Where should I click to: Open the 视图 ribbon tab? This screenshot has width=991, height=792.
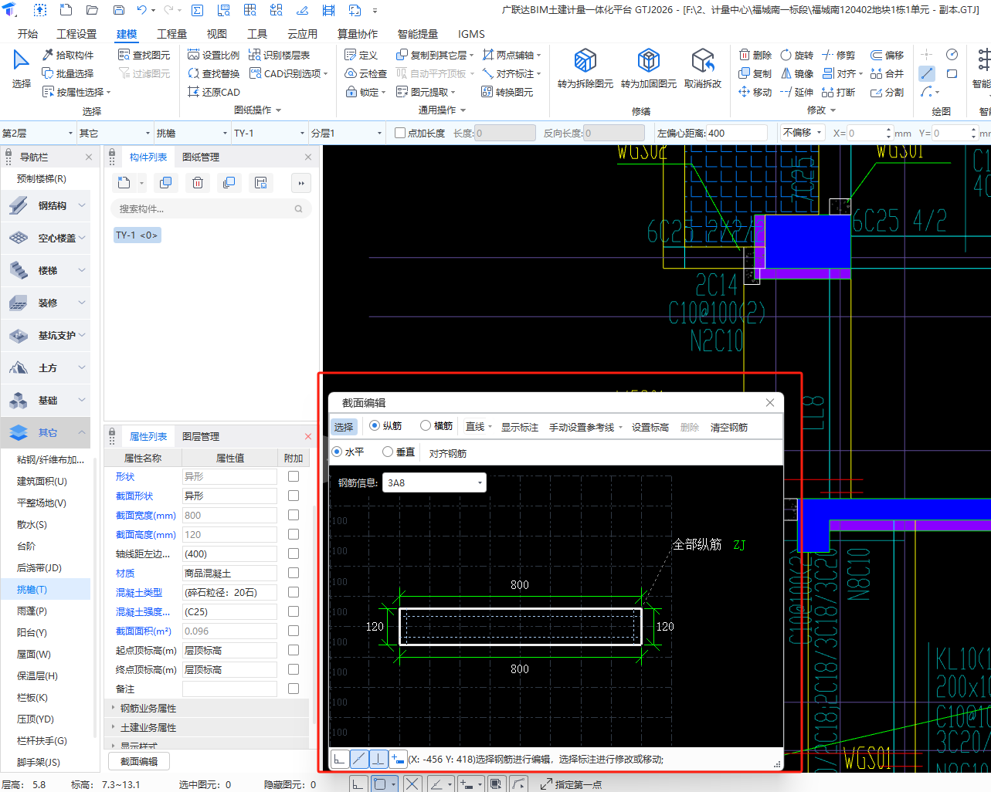[x=217, y=34]
